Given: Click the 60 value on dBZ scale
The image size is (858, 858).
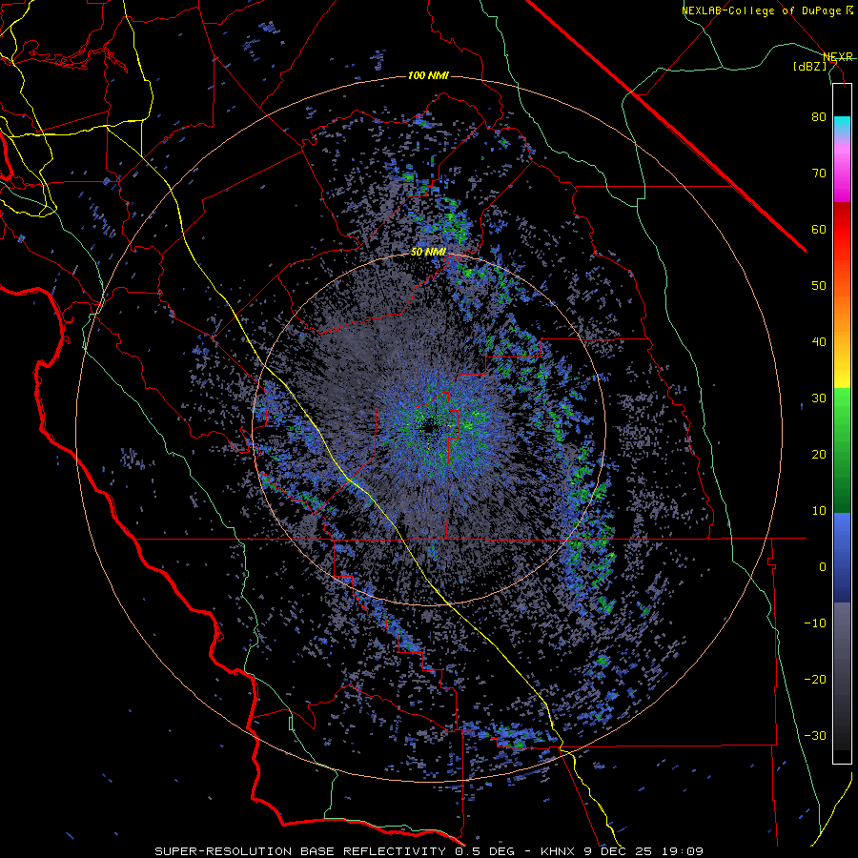Looking at the screenshot, I should pos(819,229).
